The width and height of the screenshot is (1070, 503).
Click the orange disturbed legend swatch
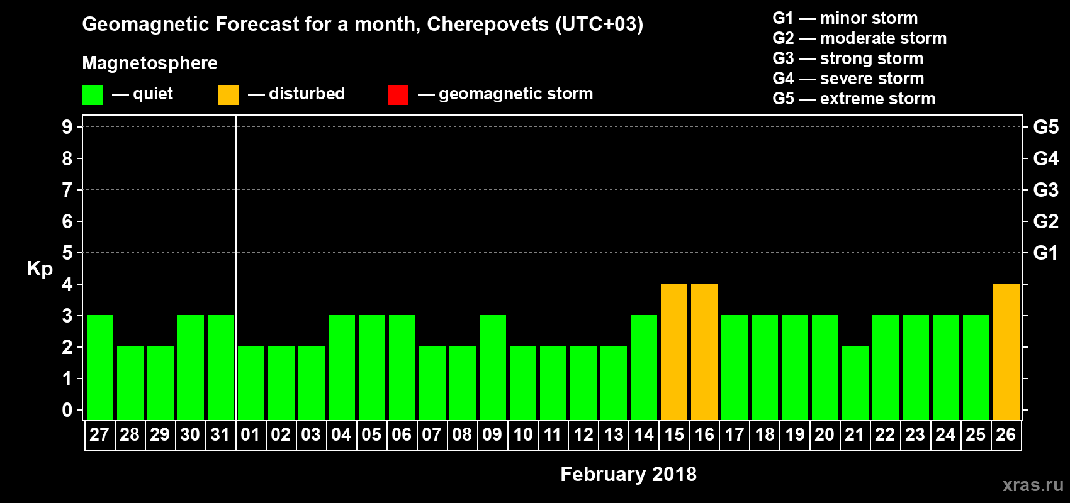(228, 95)
